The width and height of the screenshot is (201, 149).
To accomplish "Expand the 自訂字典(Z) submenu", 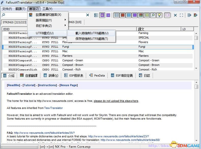I will (x=48, y=26).
